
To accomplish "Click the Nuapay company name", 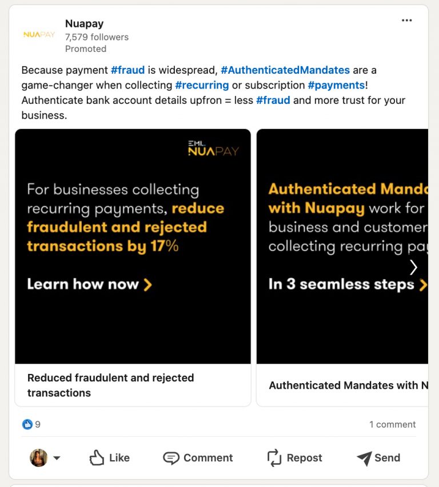I will (84, 23).
